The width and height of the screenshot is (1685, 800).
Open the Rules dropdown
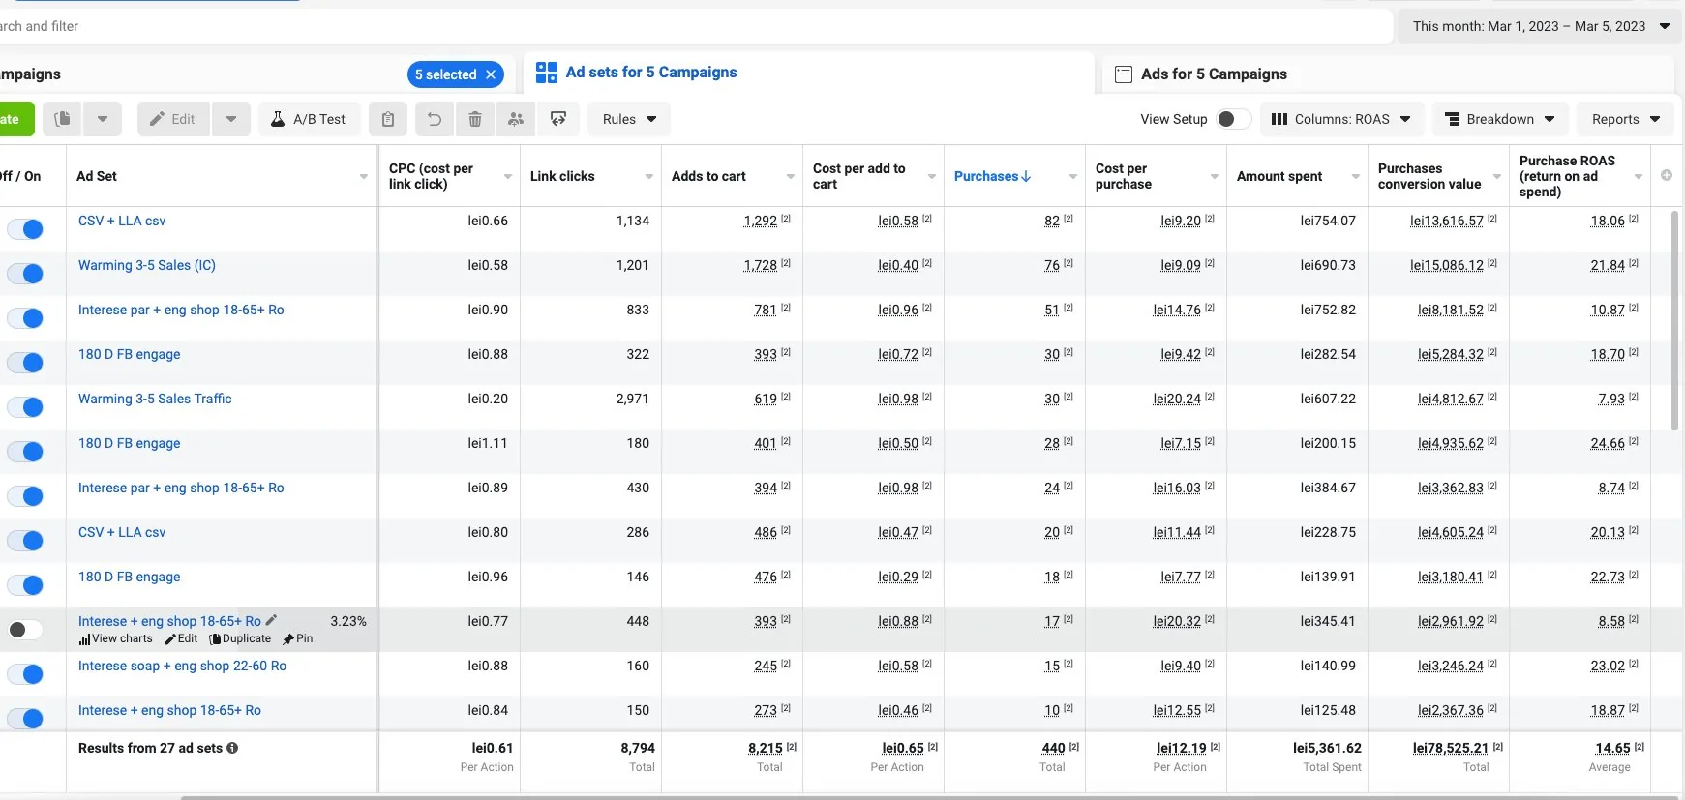(x=629, y=119)
